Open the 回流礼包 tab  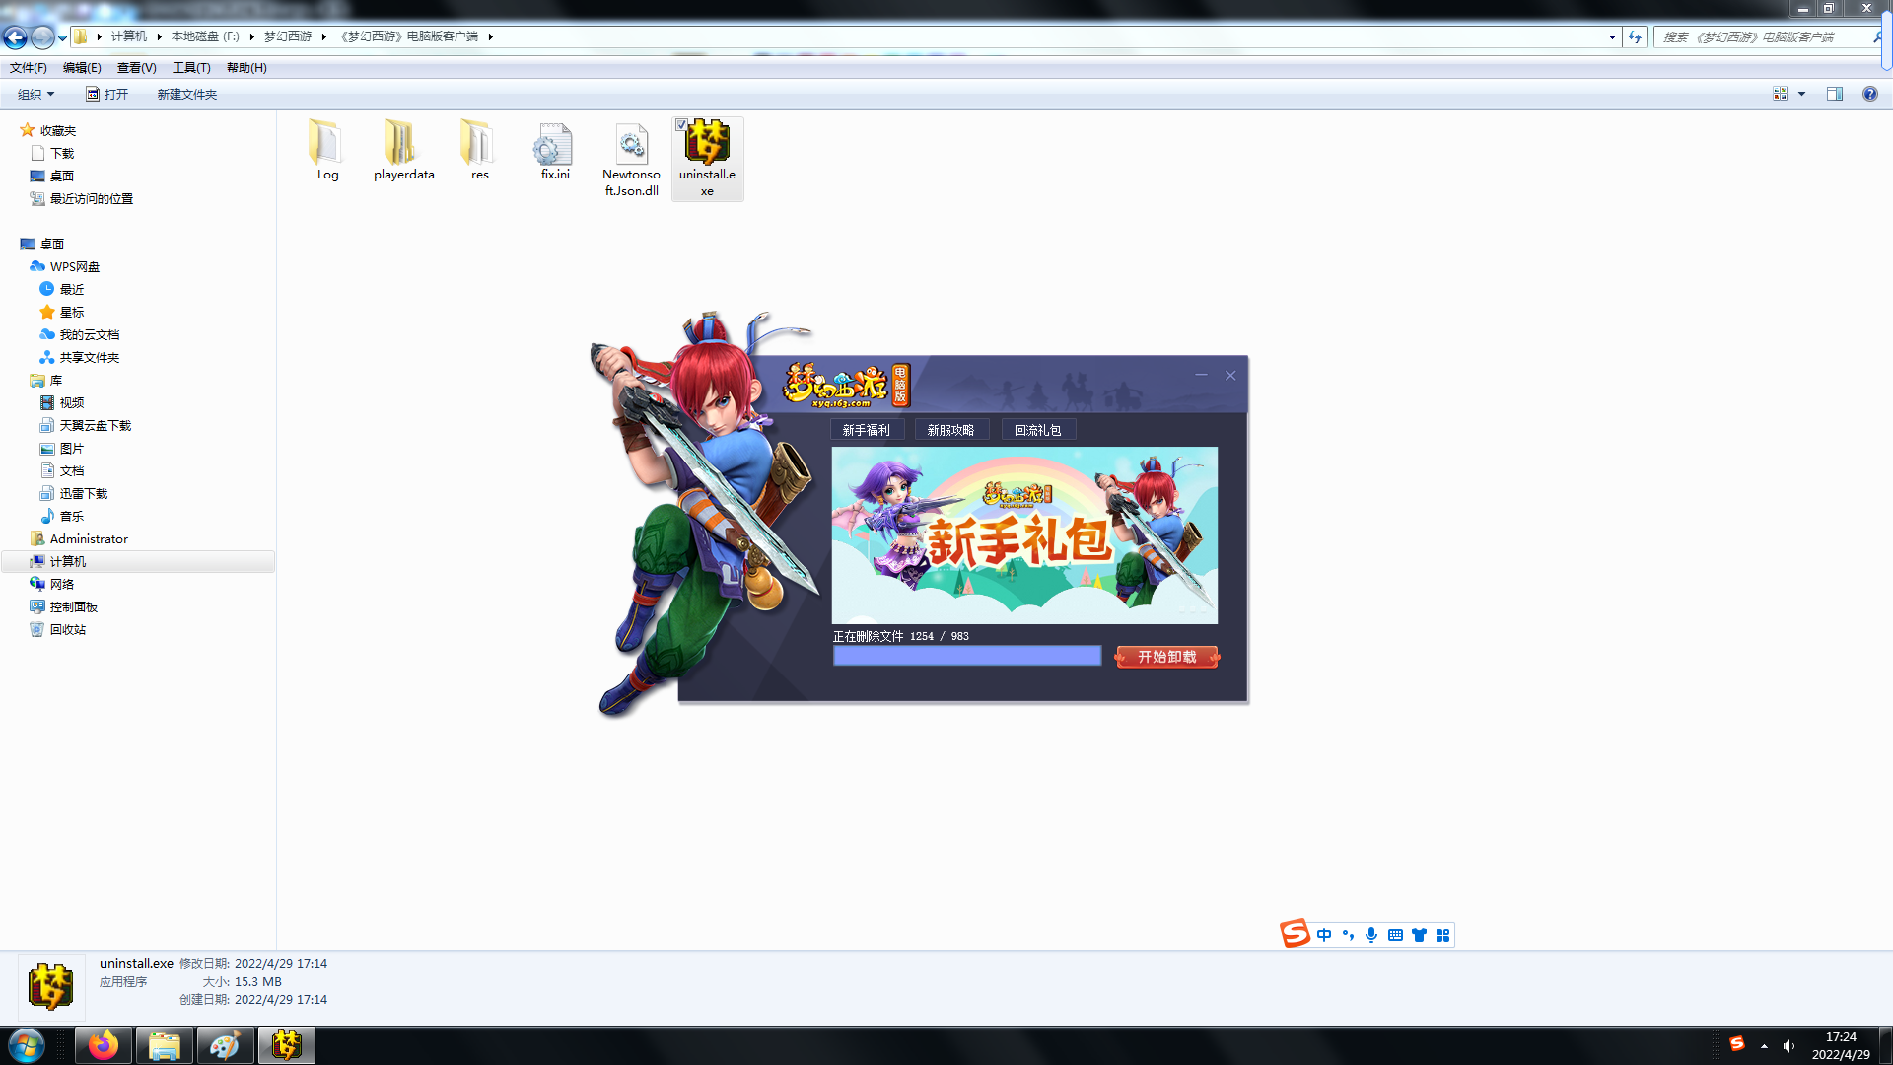click(x=1037, y=430)
